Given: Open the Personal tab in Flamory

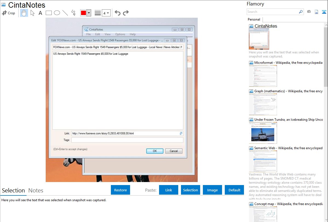Looking at the screenshot, I should [254, 19].
